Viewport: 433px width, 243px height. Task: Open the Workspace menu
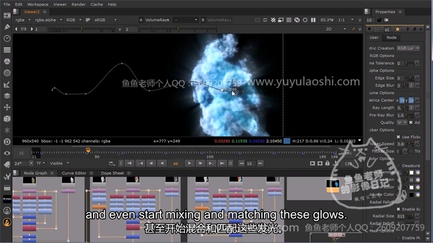[x=38, y=5]
